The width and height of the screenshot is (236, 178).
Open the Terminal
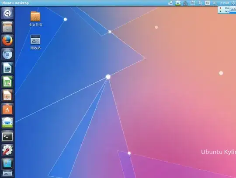7,136
